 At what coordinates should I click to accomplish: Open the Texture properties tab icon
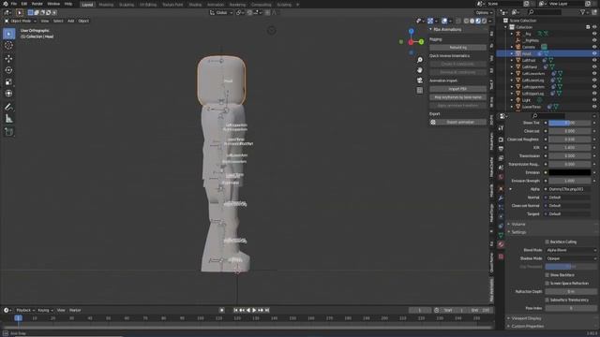pyautogui.click(x=501, y=256)
